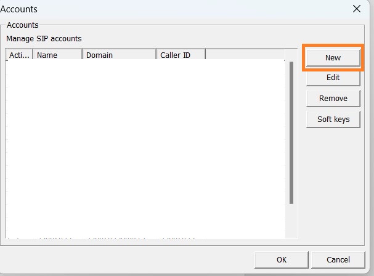This screenshot has height=276, width=374.
Task: Click scrollbar track below the thumb
Action: (291, 222)
